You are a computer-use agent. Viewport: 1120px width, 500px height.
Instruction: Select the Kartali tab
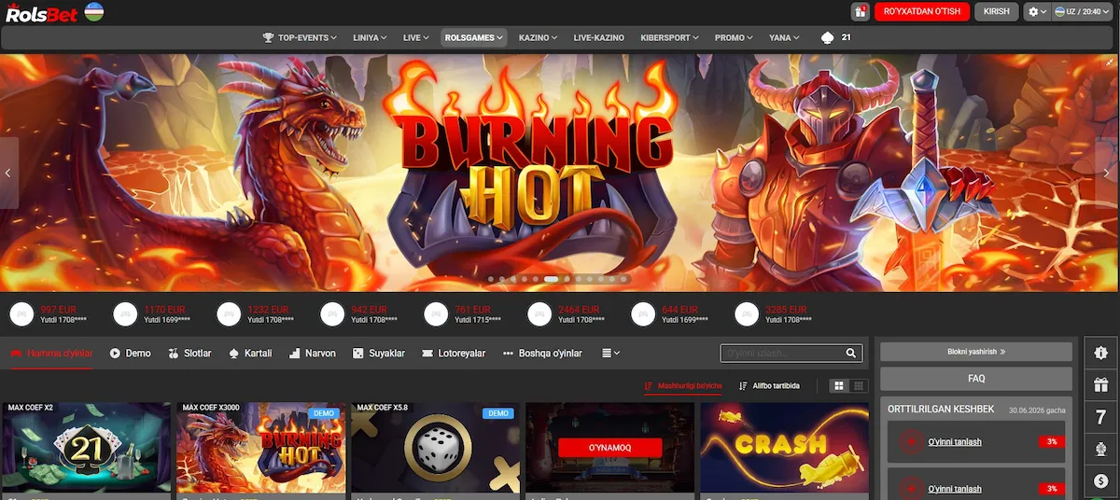point(249,354)
